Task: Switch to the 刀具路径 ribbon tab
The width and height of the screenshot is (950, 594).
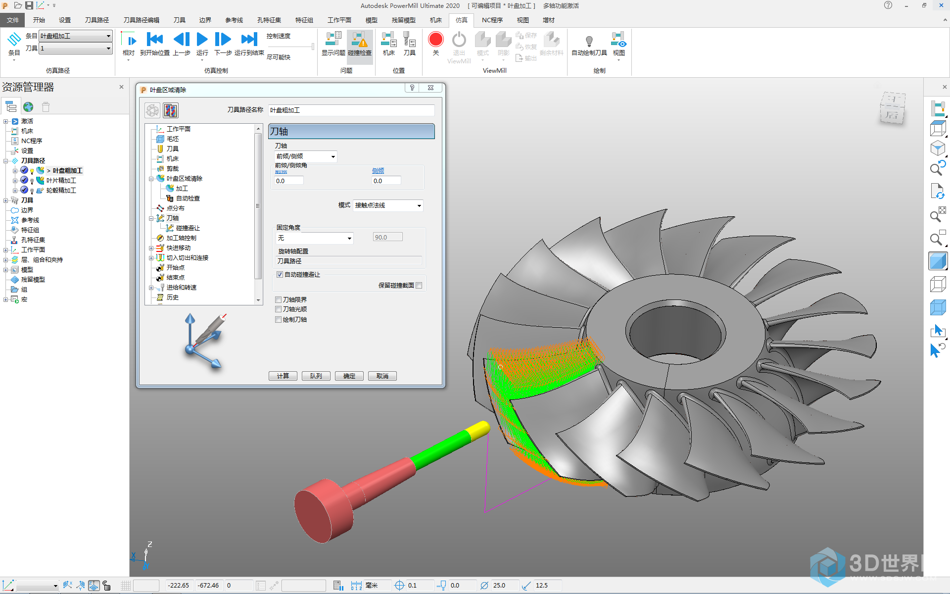Action: pyautogui.click(x=96, y=20)
